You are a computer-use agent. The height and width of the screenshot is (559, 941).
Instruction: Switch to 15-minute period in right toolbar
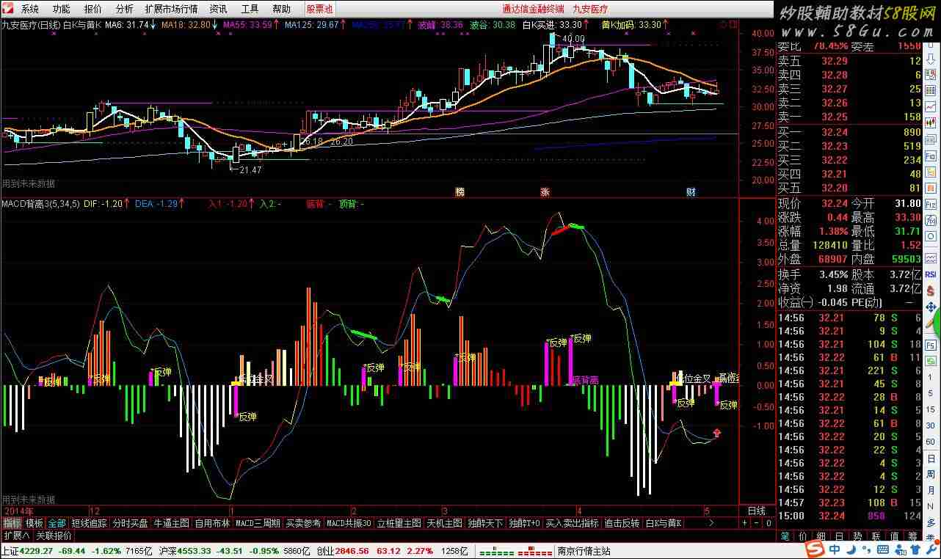[930, 409]
